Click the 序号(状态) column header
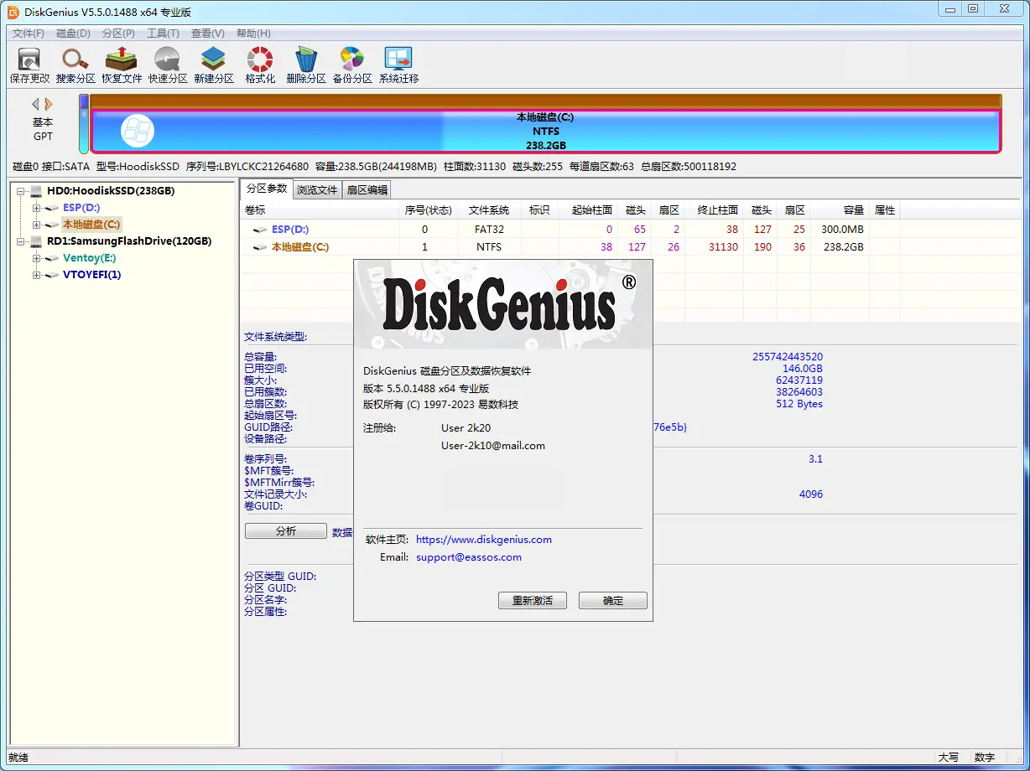 429,210
